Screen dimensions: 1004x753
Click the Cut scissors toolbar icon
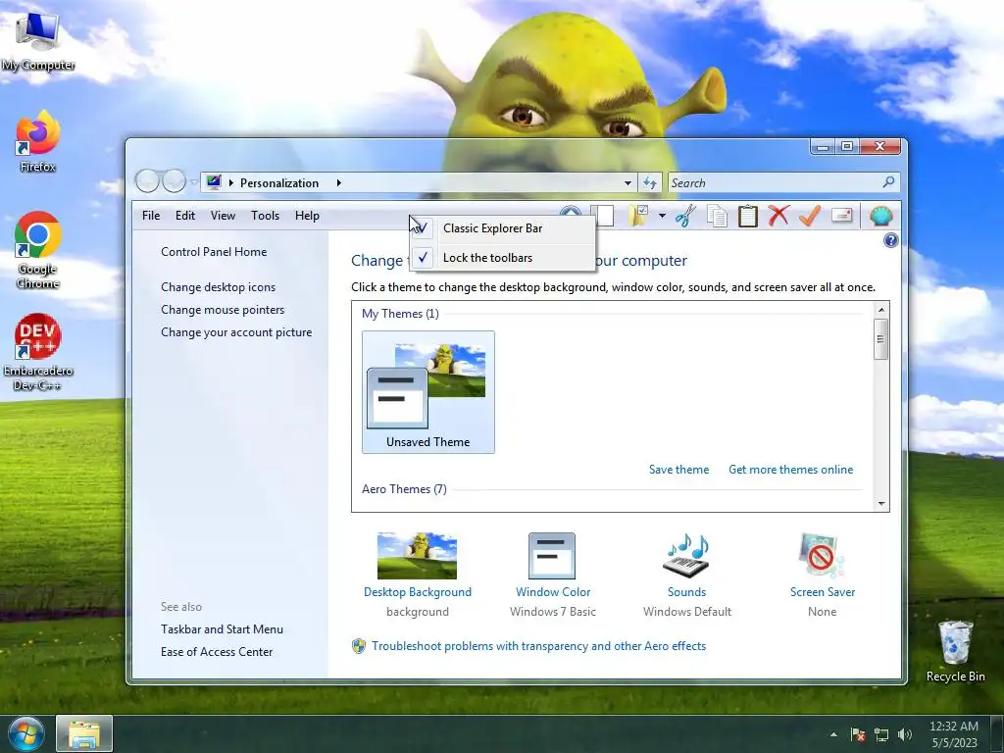(685, 216)
